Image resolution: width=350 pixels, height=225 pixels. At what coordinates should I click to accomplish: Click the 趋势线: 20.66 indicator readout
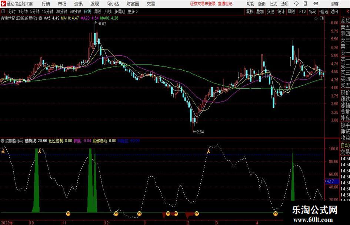36,141
